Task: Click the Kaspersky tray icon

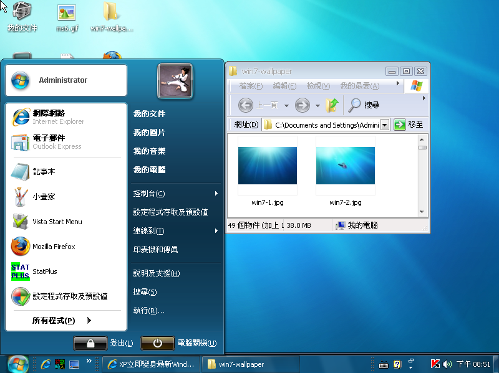Action: (x=435, y=364)
